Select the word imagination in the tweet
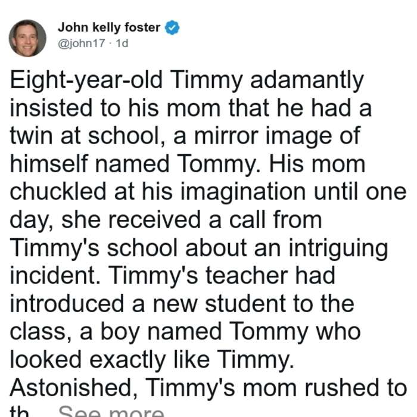 point(243,192)
